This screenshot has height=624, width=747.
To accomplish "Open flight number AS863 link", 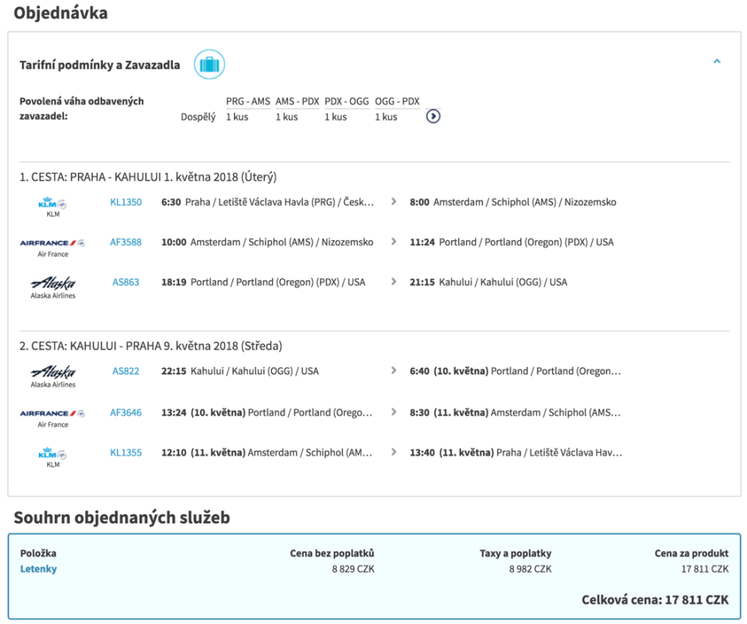I will click(x=126, y=282).
